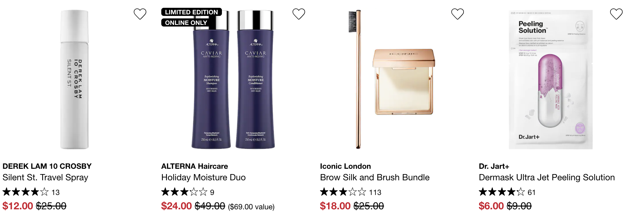Screen dimensions: 627x214
Task: Open Brow Silk and Brush Bundle link
Action: pyautogui.click(x=375, y=178)
